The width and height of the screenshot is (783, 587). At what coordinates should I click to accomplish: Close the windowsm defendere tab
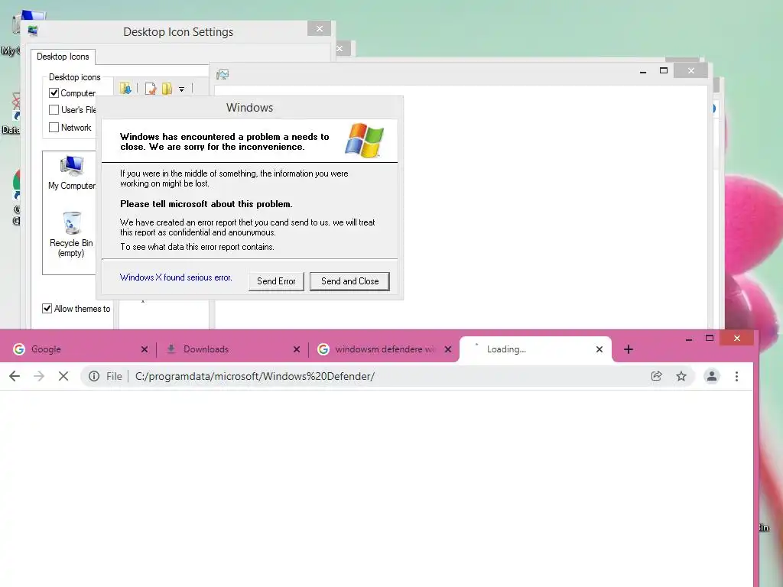click(448, 349)
